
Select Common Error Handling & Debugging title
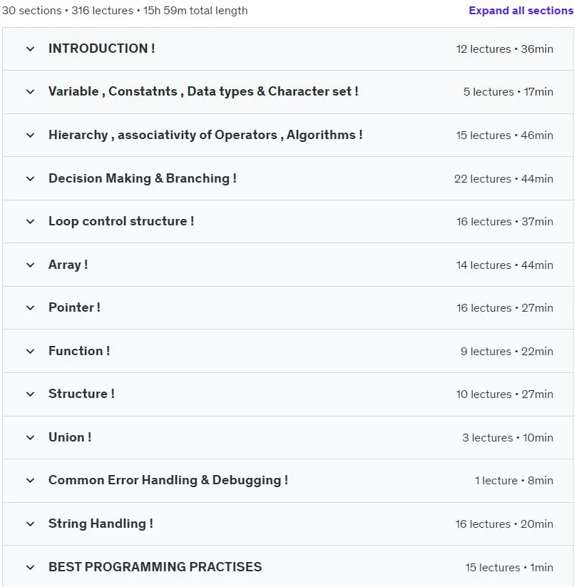168,480
